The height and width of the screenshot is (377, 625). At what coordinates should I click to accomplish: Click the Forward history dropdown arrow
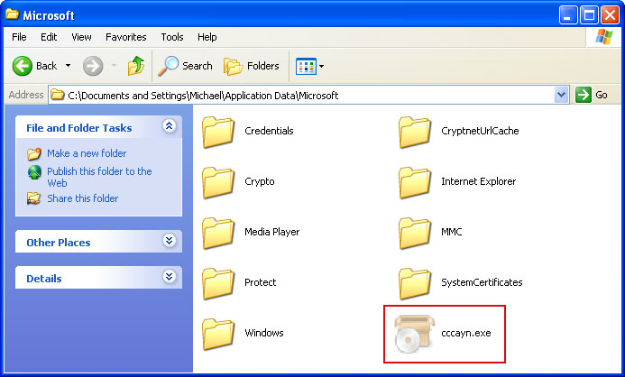tap(114, 66)
